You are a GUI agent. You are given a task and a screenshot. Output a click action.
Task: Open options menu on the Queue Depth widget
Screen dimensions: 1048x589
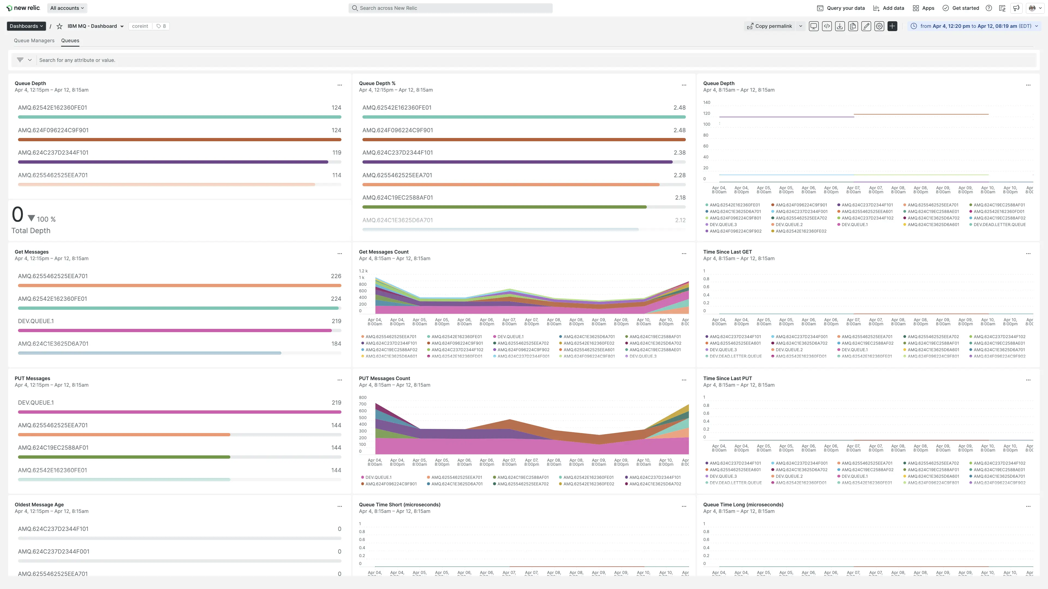pos(340,85)
